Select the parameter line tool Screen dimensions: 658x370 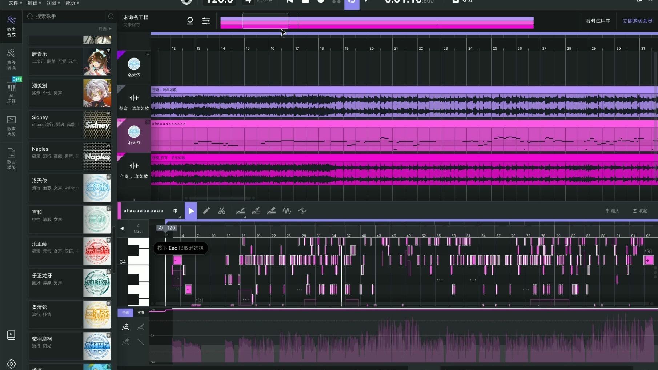coord(141,342)
